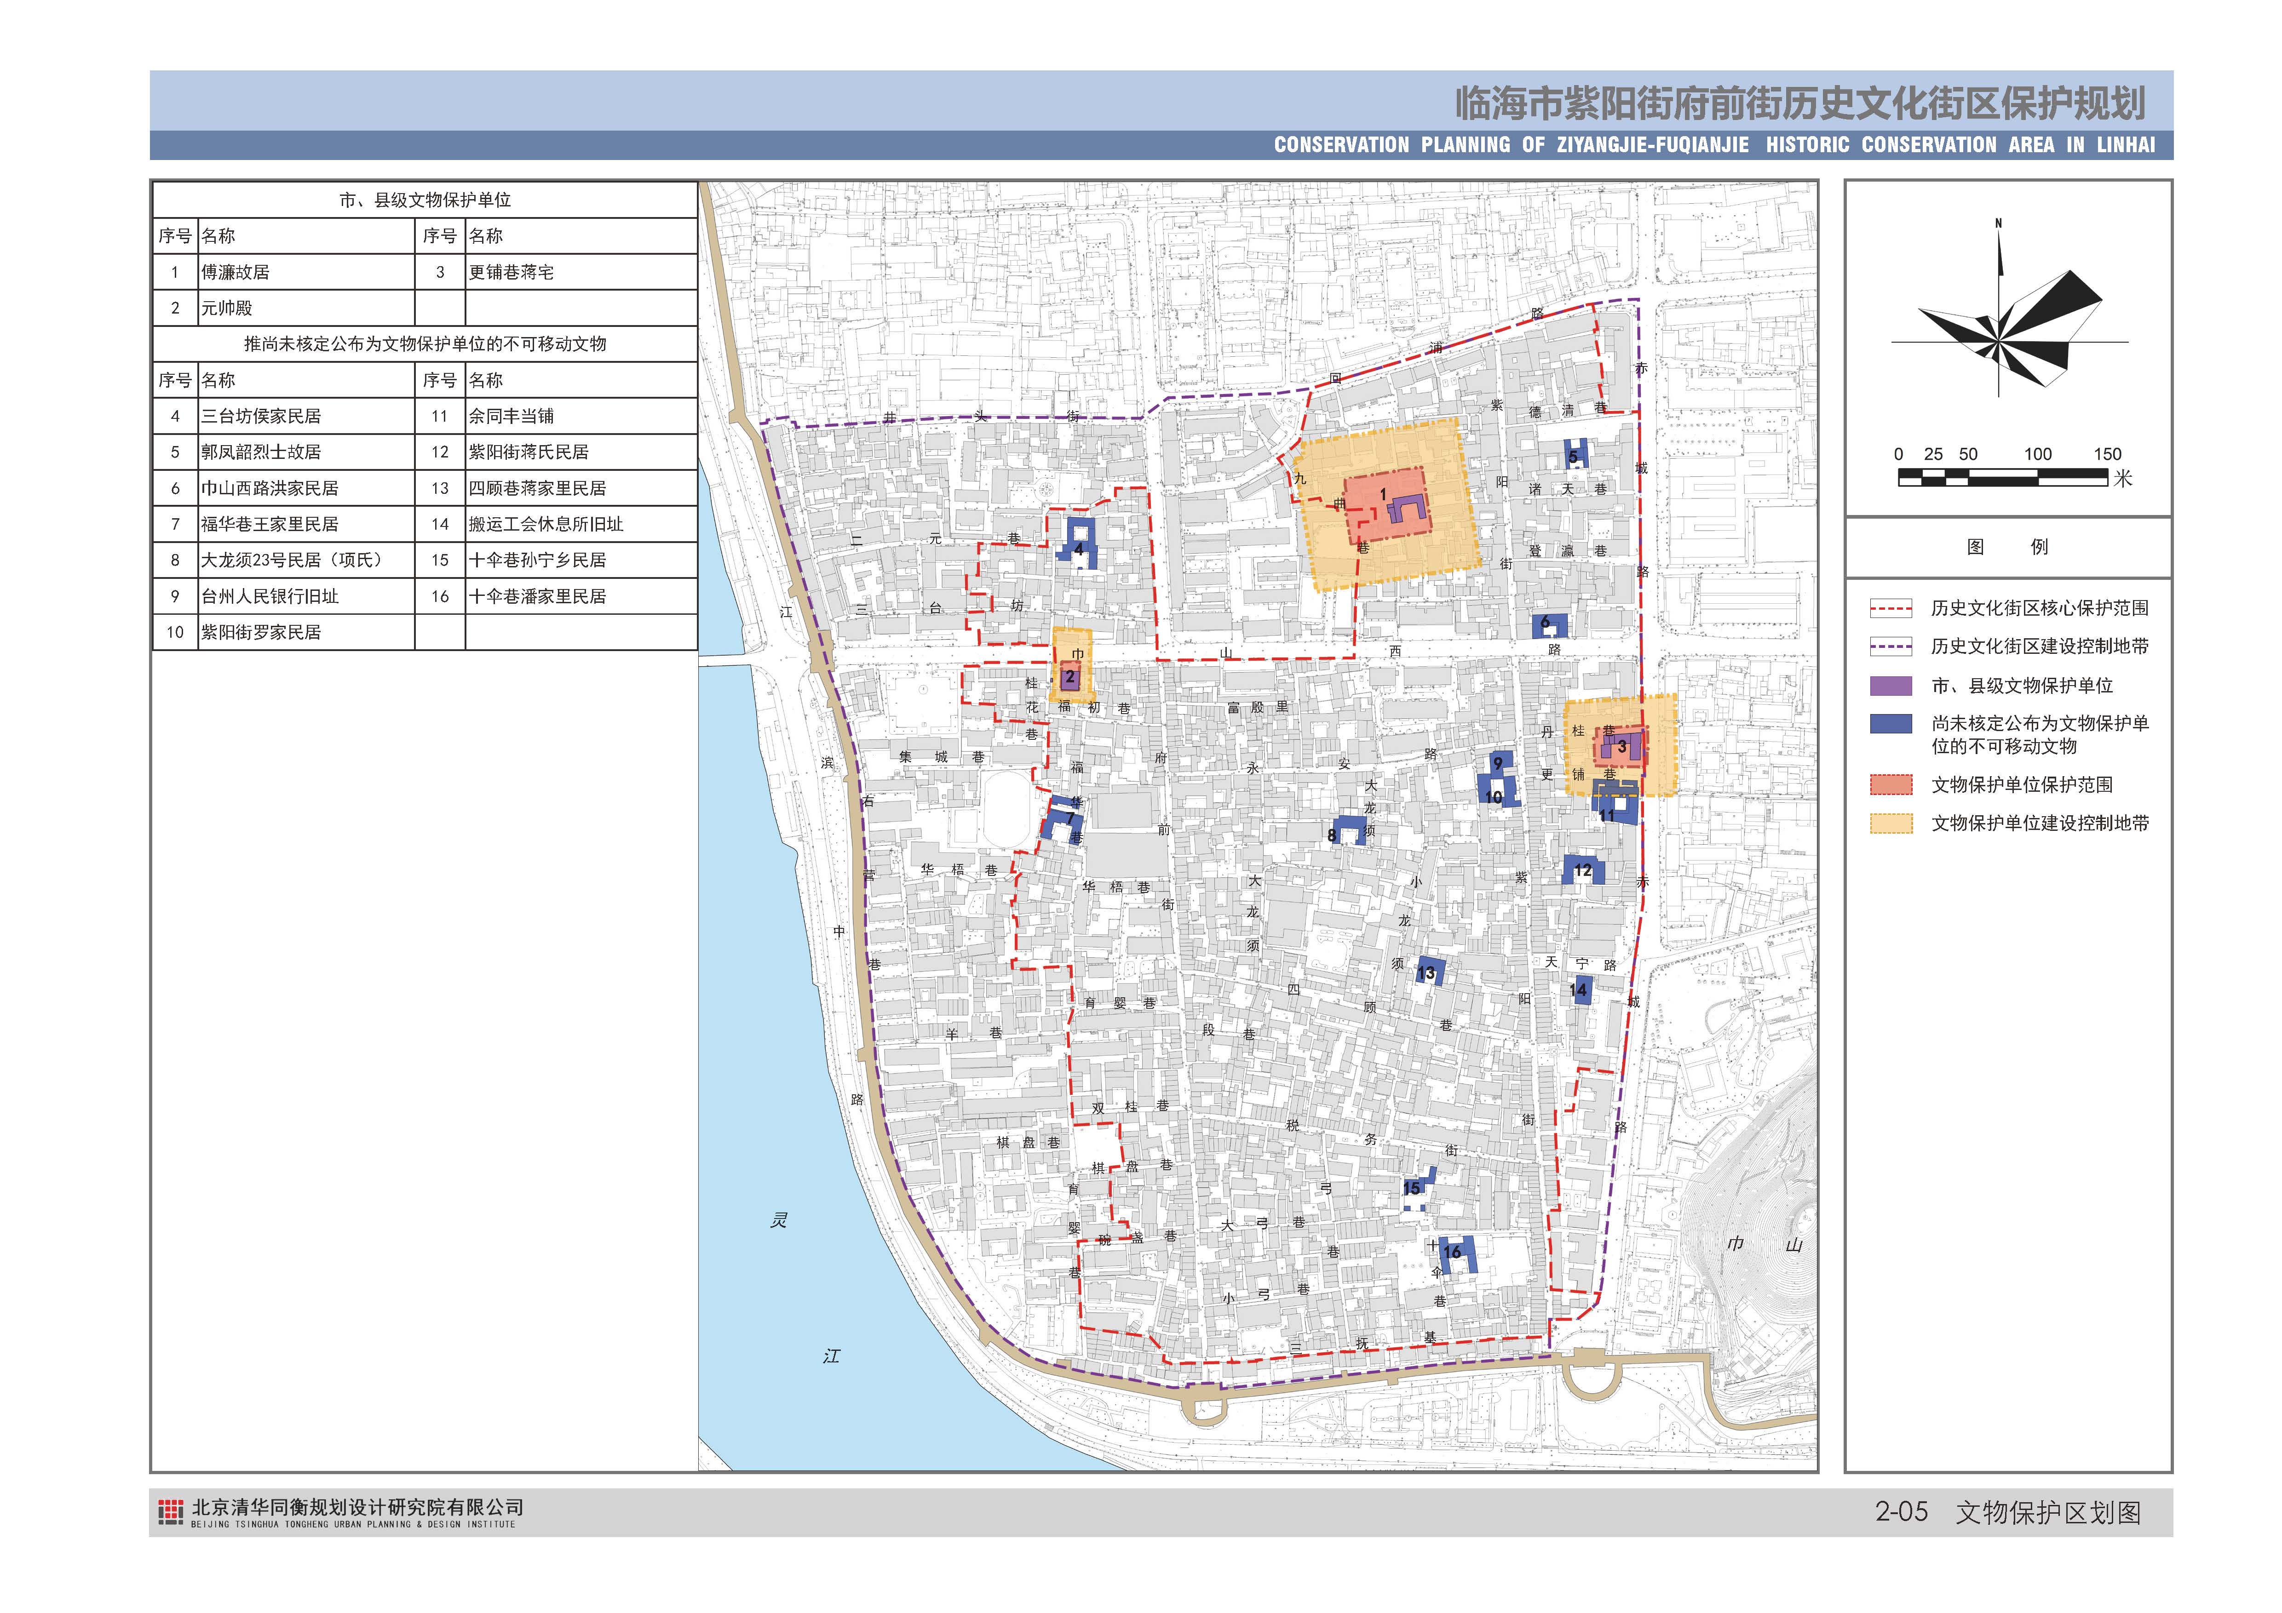
Task: Click table cell 台州人民银行旧址
Action: click(x=270, y=596)
